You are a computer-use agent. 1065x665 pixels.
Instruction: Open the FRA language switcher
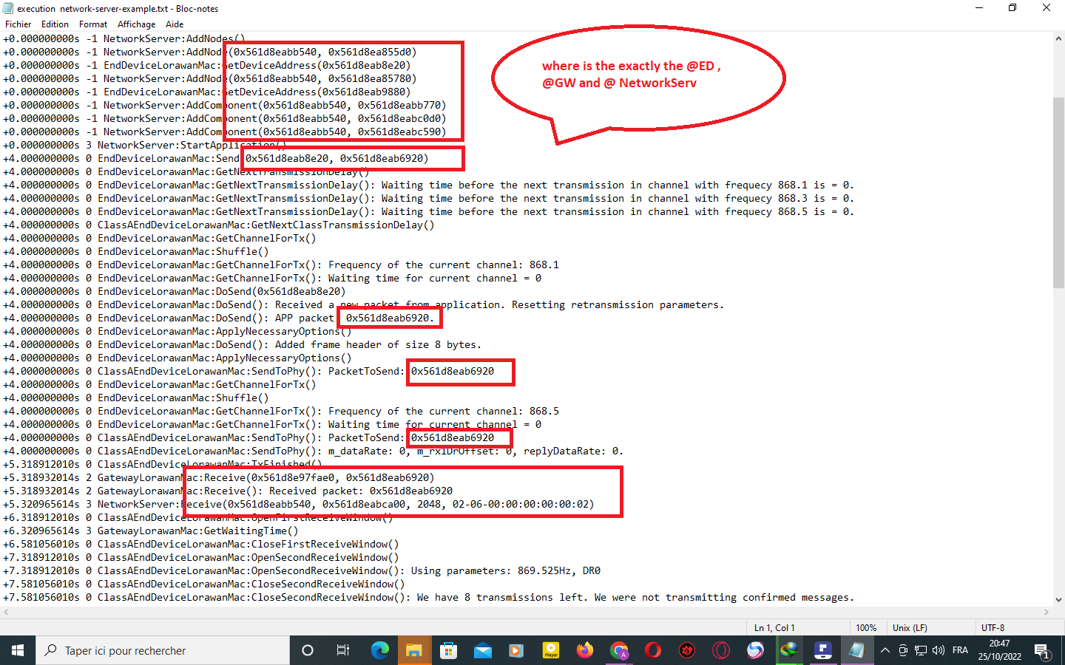point(960,650)
